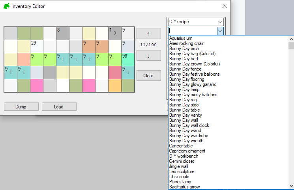Click the Dump button
294x190 pixels.
tap(21, 106)
